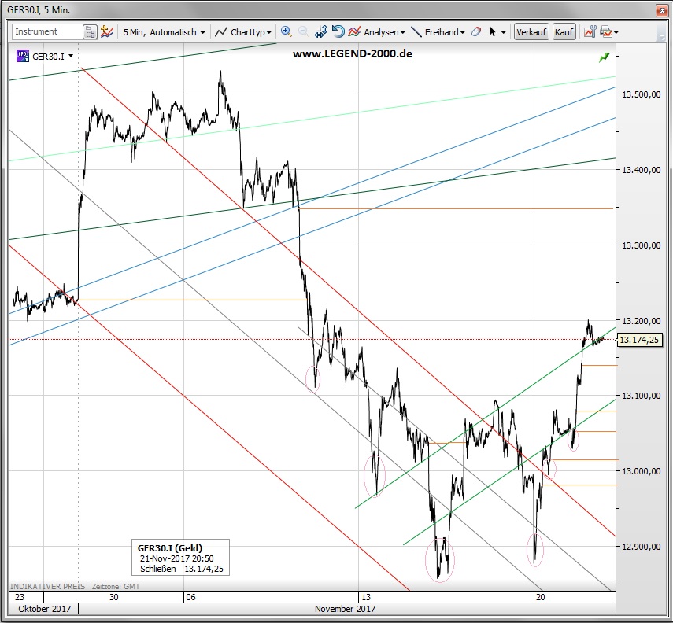
Task: Select the mouse pointer tool icon
Action: [x=492, y=31]
